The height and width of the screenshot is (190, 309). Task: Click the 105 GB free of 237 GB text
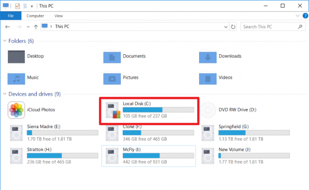(145, 116)
